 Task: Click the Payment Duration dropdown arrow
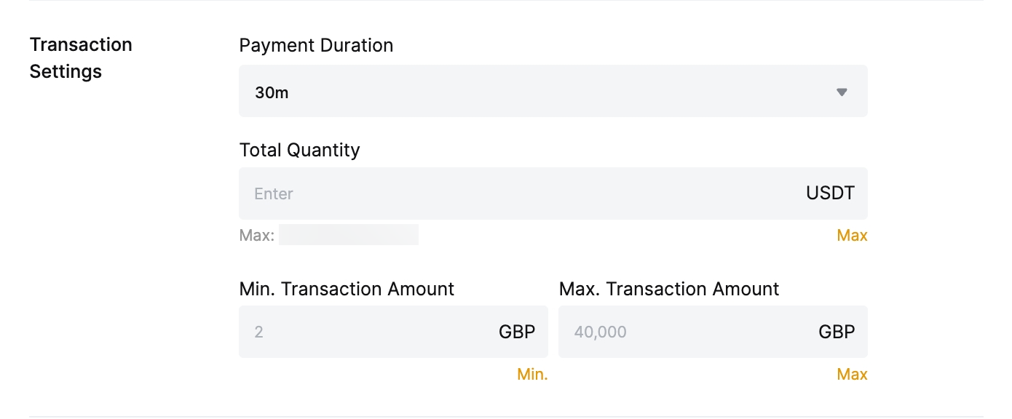point(842,92)
